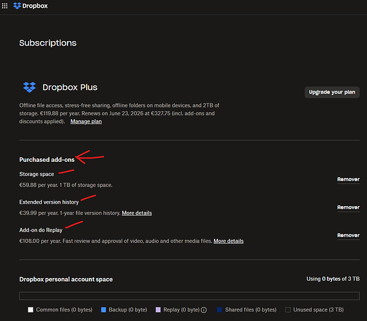The height and width of the screenshot is (321, 367).
Task: Click the Dropbox personal account space heading
Action: coord(66,279)
